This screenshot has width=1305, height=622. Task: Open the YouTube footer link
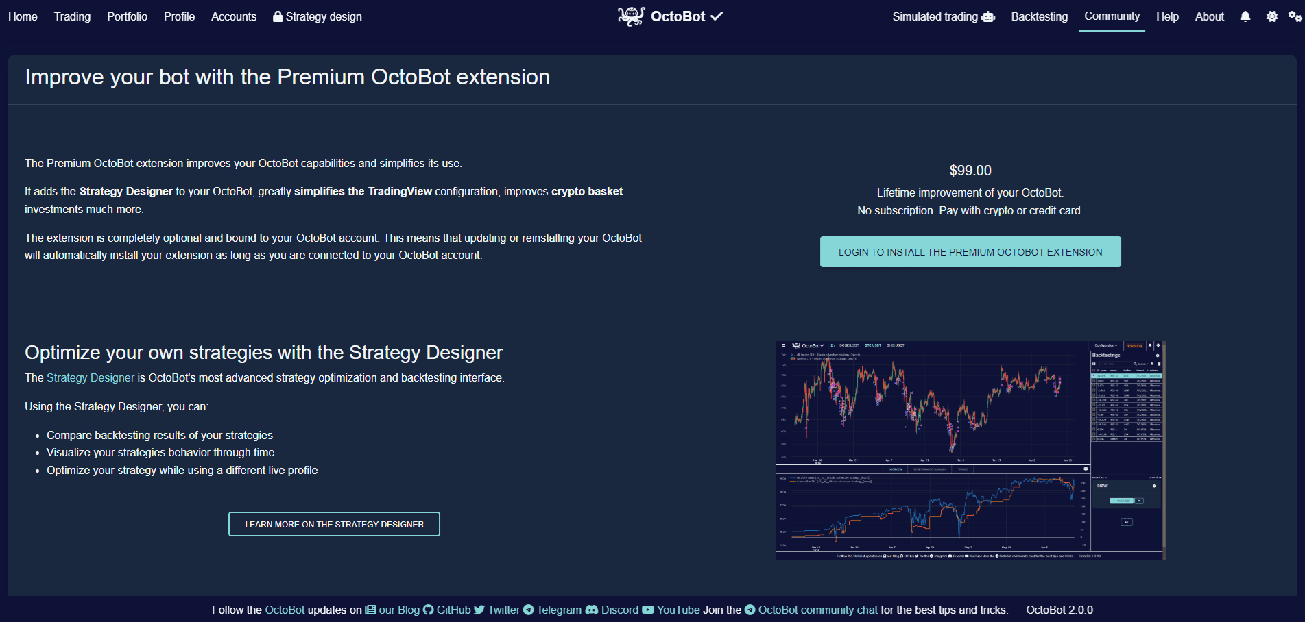point(678,610)
